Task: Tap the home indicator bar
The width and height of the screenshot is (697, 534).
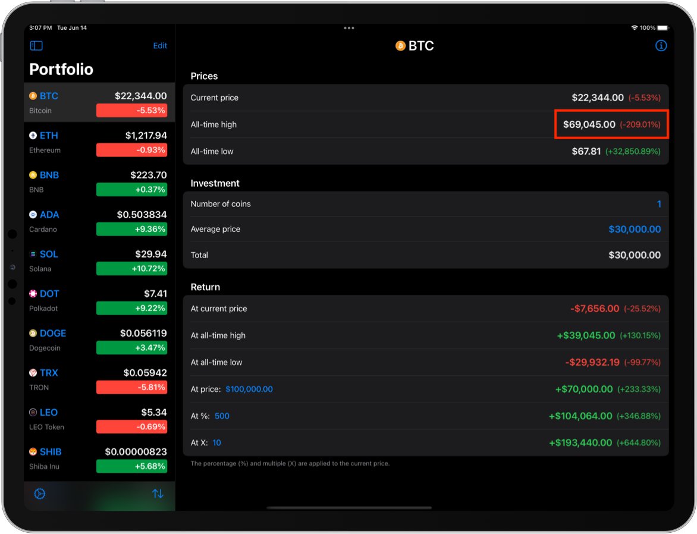Action: 349,507
